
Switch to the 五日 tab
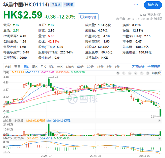17,67
